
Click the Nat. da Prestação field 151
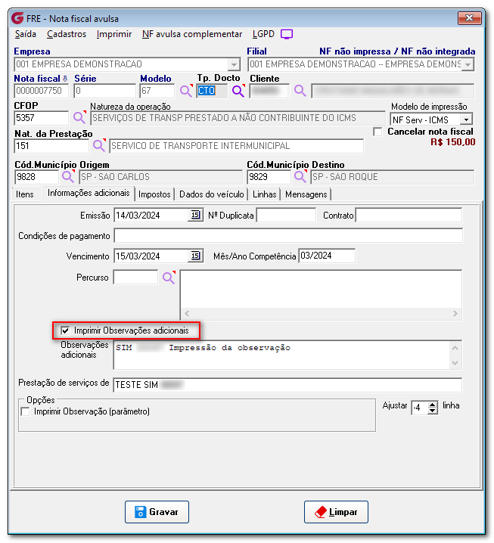coord(51,146)
